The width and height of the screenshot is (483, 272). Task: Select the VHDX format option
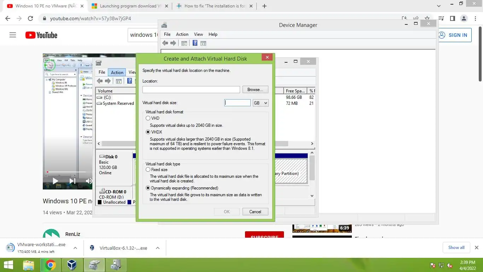pyautogui.click(x=148, y=132)
